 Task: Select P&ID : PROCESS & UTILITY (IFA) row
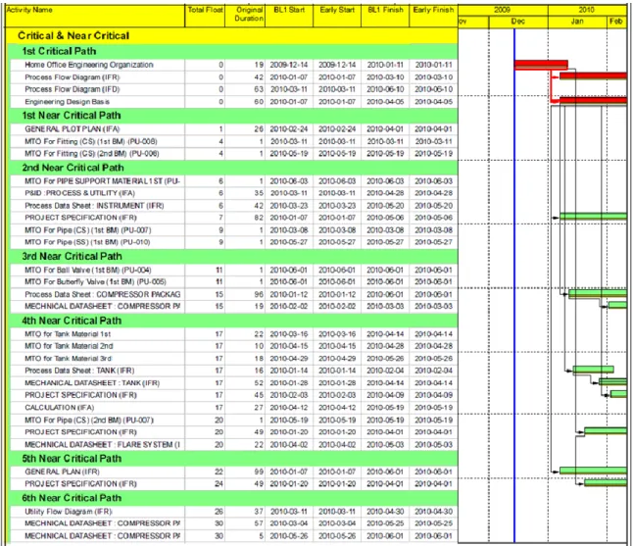click(x=234, y=193)
